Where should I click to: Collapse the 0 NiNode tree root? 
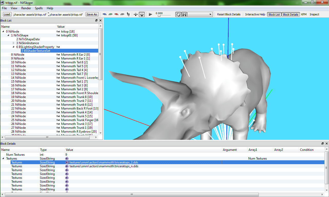[3, 32]
